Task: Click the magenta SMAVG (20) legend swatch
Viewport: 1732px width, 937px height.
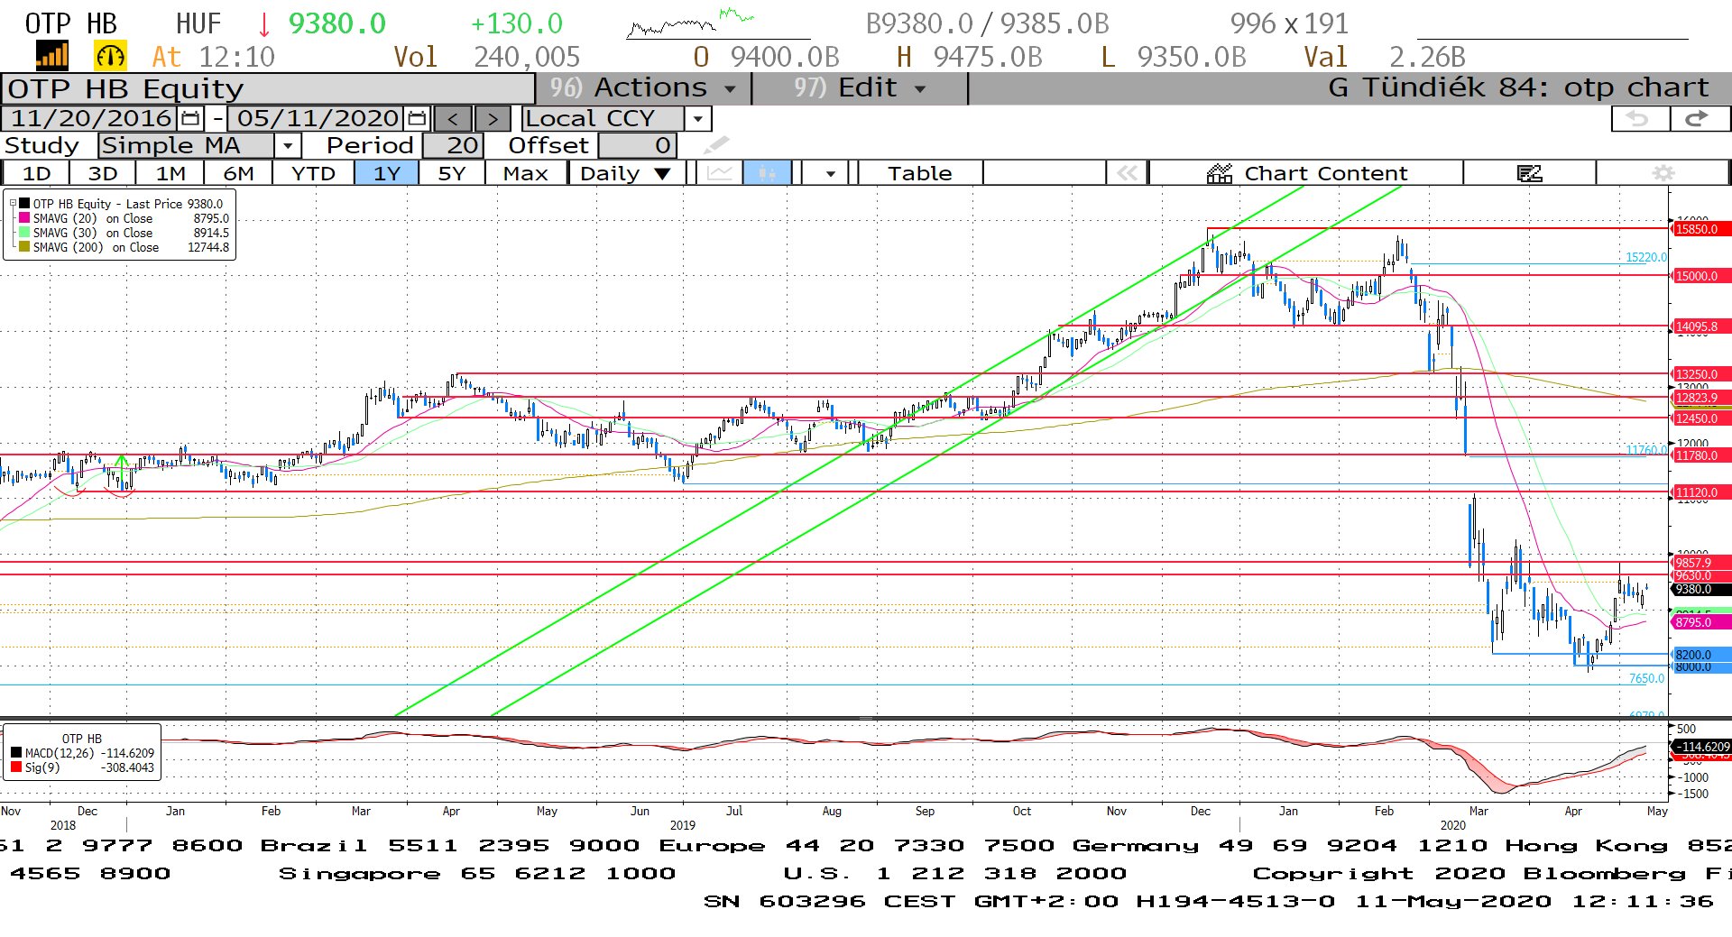Action: 24,218
